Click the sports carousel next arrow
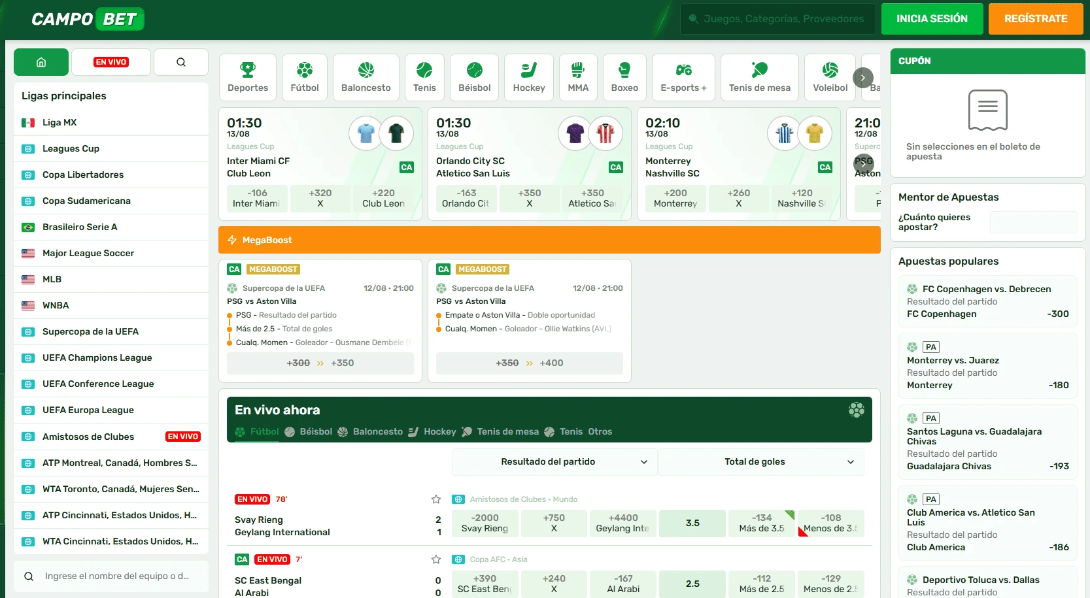Viewport: 1090px width, 598px height. point(863,78)
